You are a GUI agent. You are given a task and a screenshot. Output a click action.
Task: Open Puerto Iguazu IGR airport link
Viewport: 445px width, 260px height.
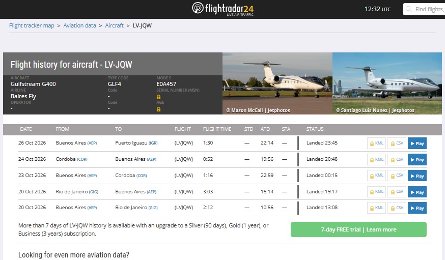(x=153, y=143)
